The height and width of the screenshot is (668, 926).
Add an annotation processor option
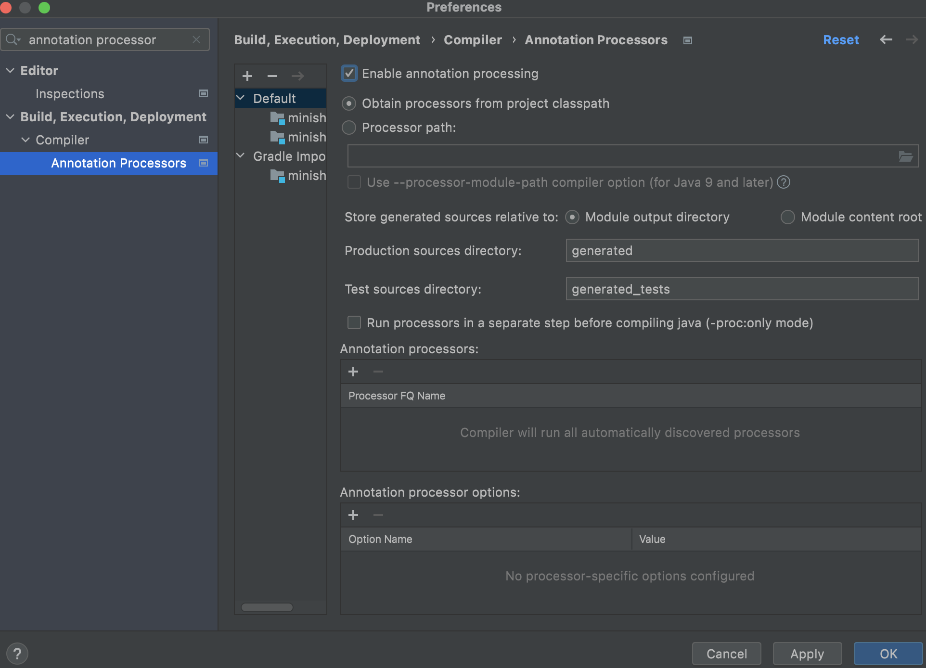coord(353,515)
